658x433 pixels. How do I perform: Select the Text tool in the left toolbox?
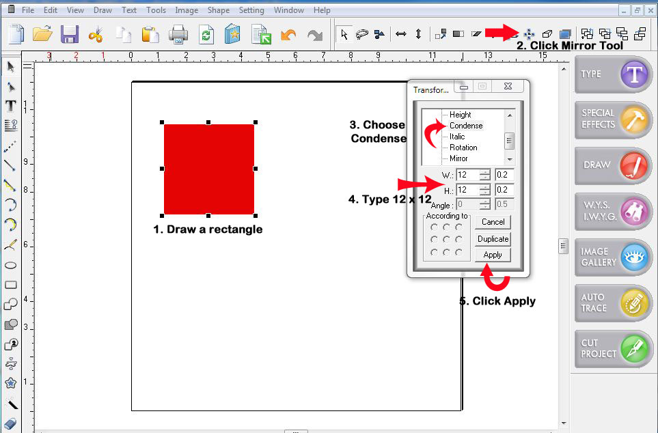click(11, 106)
